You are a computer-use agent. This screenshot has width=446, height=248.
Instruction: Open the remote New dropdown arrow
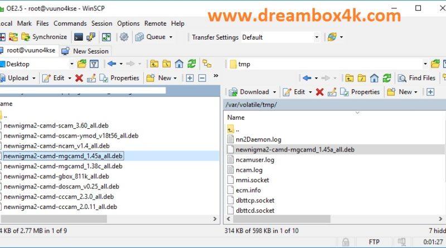(415, 92)
